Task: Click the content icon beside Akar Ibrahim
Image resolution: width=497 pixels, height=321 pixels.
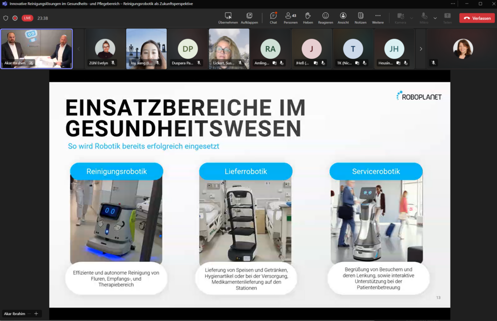Action: click(x=31, y=63)
